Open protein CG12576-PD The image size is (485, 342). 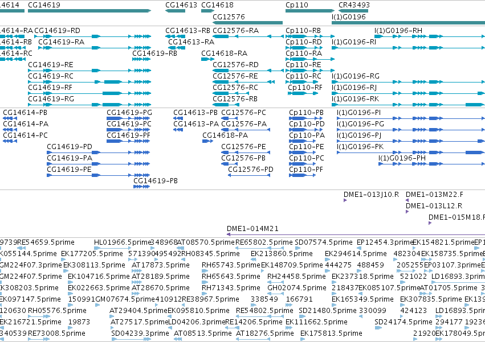pos(249,175)
